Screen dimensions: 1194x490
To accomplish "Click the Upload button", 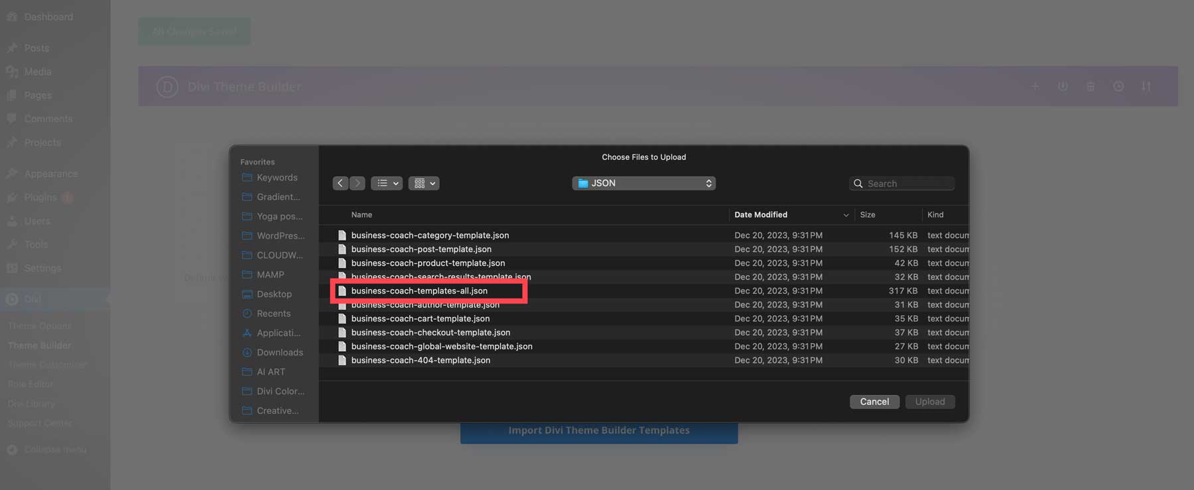I will 929,402.
